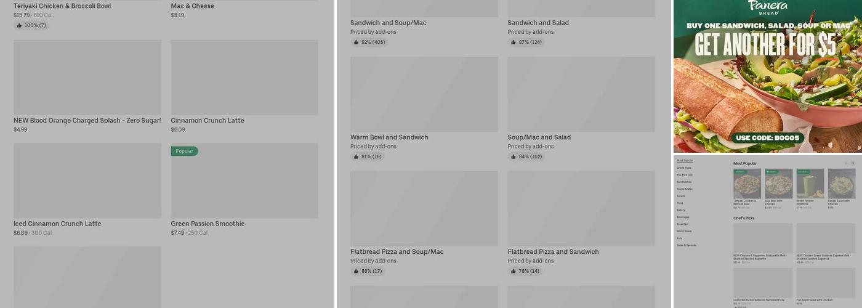
Task: Select Iced Cinnamon Crunch Latte item title
Action: tap(57, 224)
